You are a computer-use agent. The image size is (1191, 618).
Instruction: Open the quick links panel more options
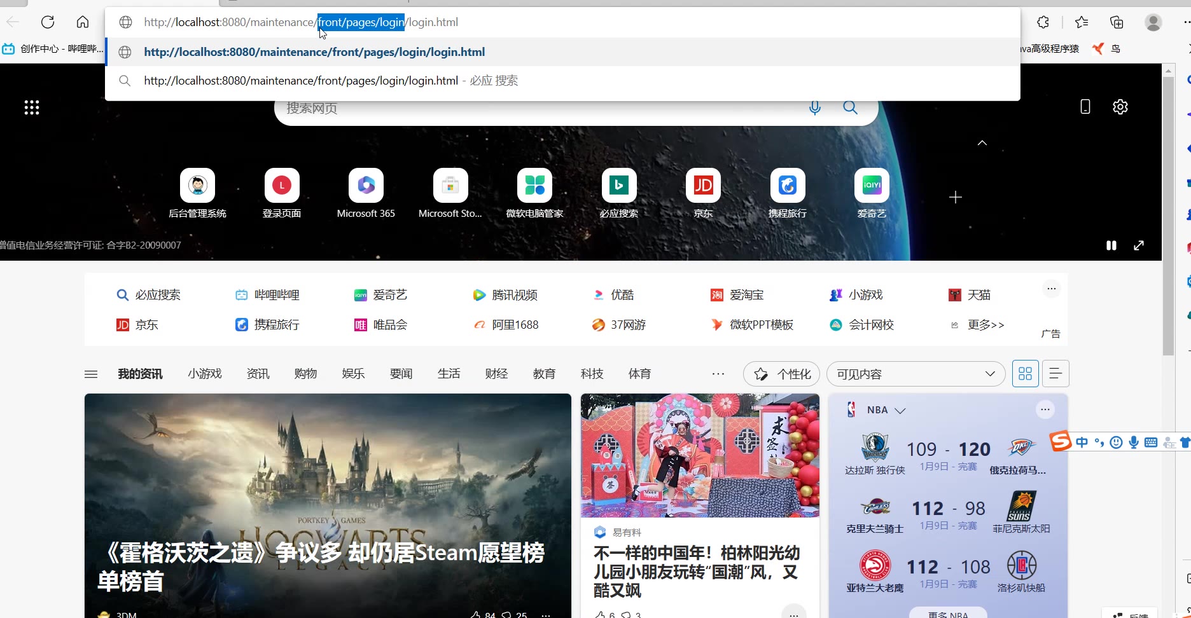pyautogui.click(x=1052, y=289)
